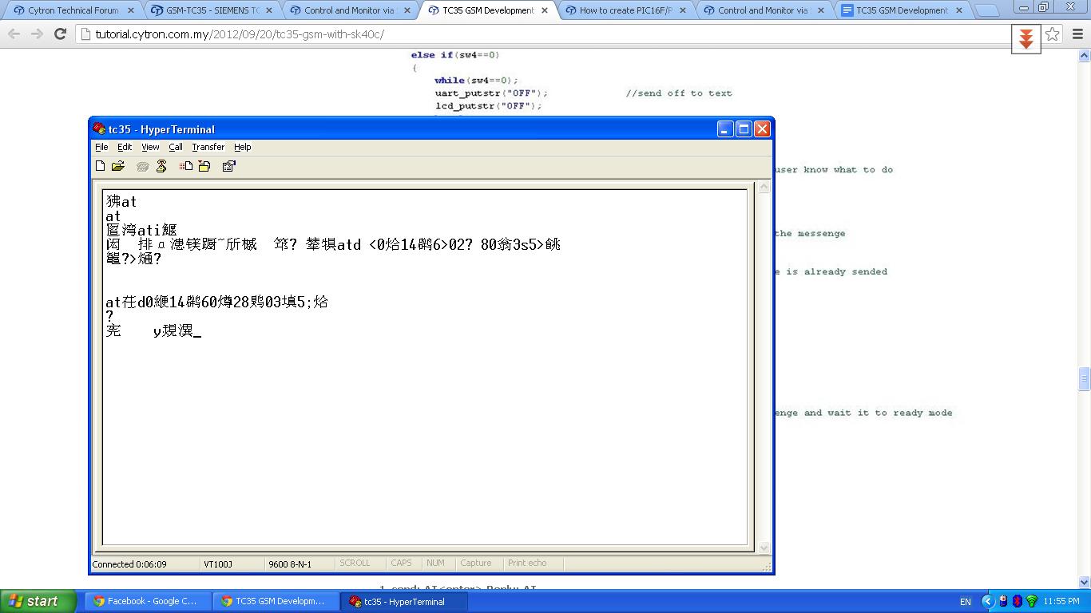Screen dimensions: 1091x613
Task: Click the Send icon in HyperTerminal toolbar
Action: coord(186,166)
